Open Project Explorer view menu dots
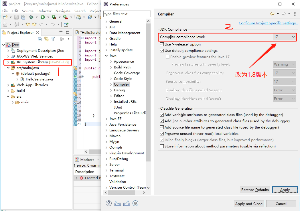 coord(68,39)
